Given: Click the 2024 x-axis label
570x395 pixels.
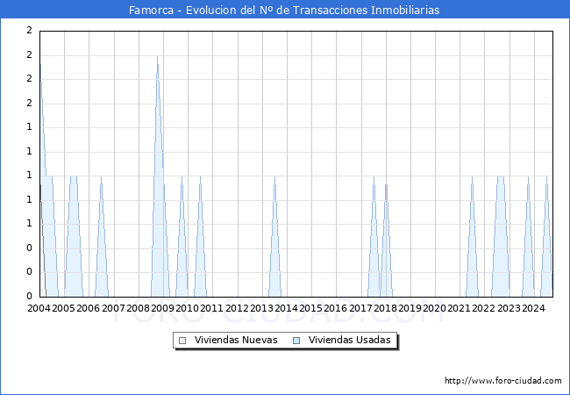Looking at the screenshot, I should point(533,308).
